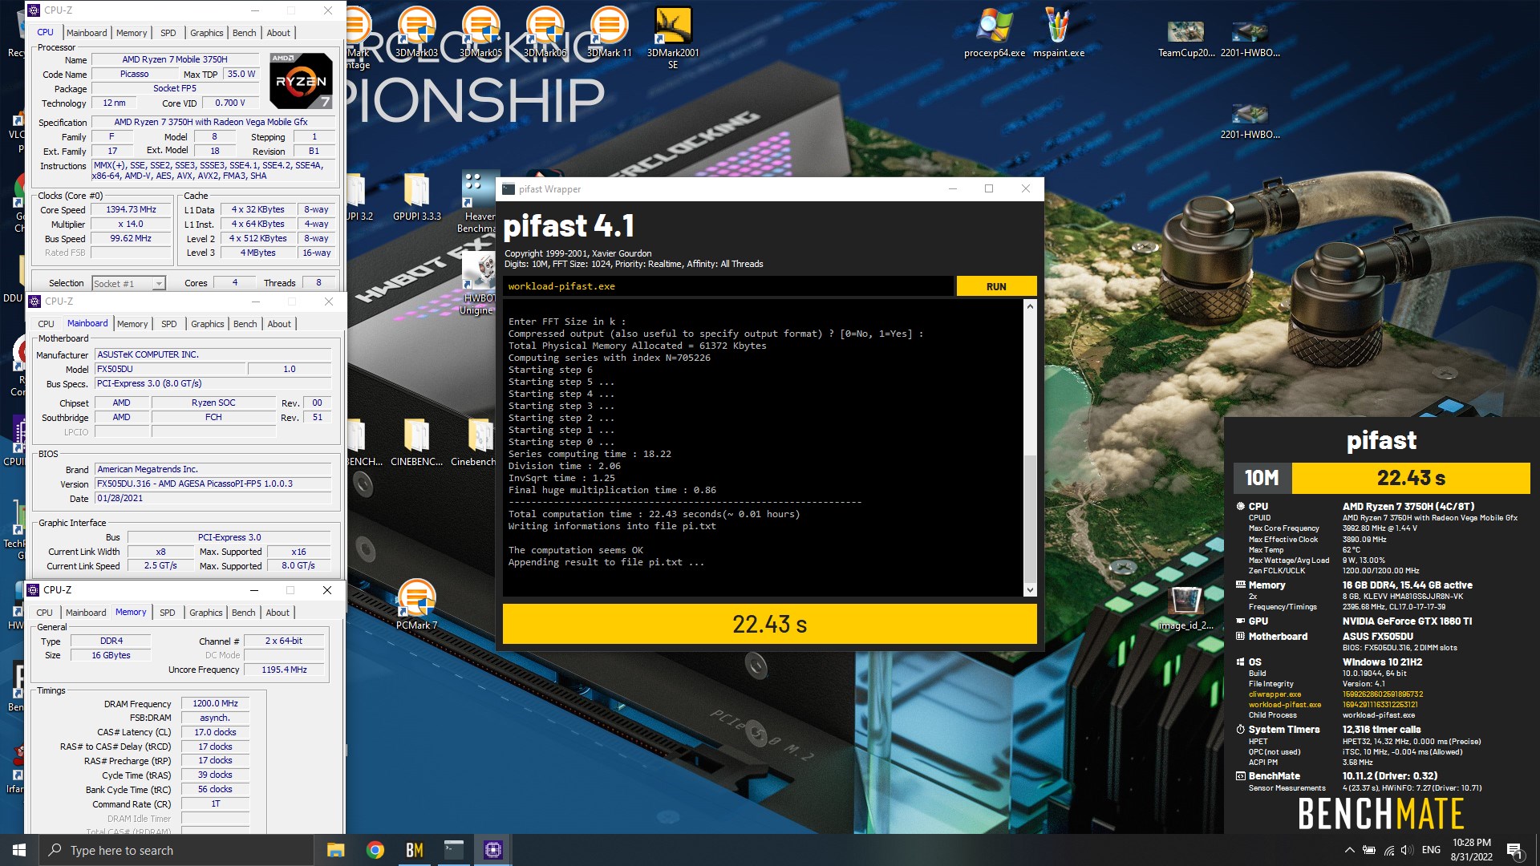
Task: Select Bench tab in bottom CPU-Z window
Action: point(243,613)
